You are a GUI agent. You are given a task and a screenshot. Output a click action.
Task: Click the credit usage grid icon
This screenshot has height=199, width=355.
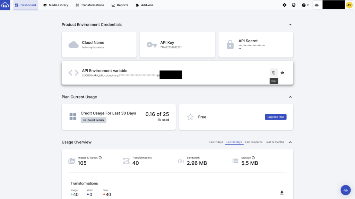(x=73, y=116)
